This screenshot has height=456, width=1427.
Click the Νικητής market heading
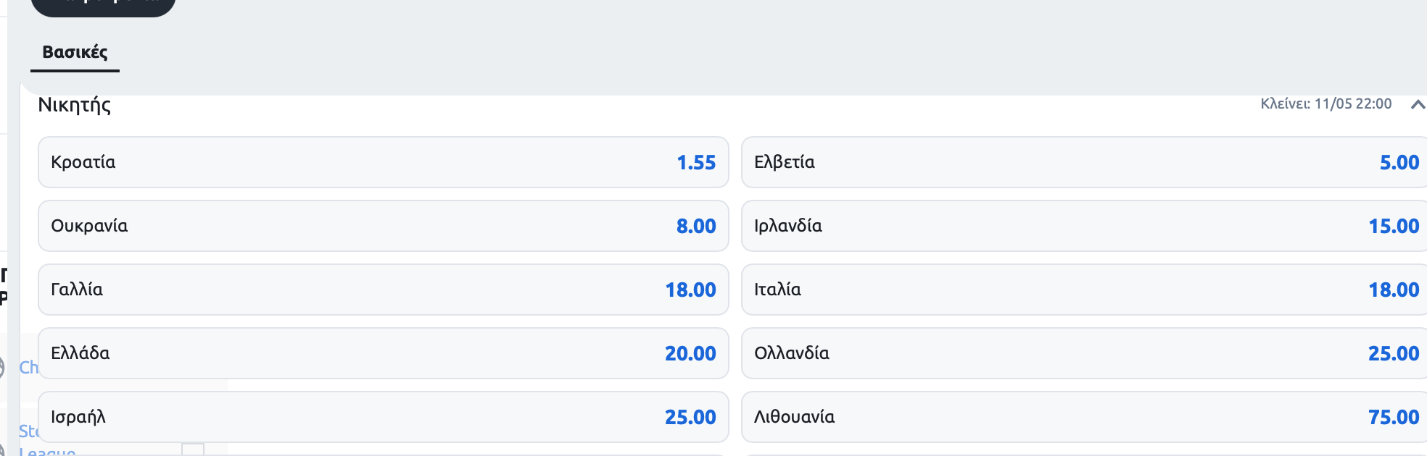point(75,105)
